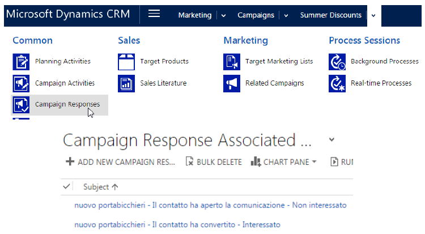
Task: Open Target Marketing Lists link
Action: pyautogui.click(x=279, y=61)
